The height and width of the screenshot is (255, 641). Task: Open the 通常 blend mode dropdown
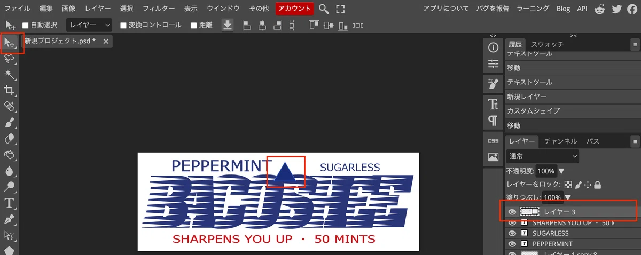(x=543, y=156)
